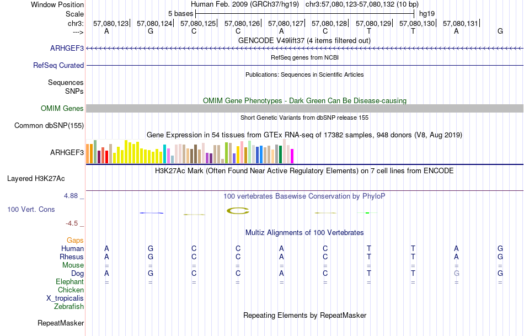Click the Window Position label
This screenshot has width=524, height=336.
coord(57,4)
